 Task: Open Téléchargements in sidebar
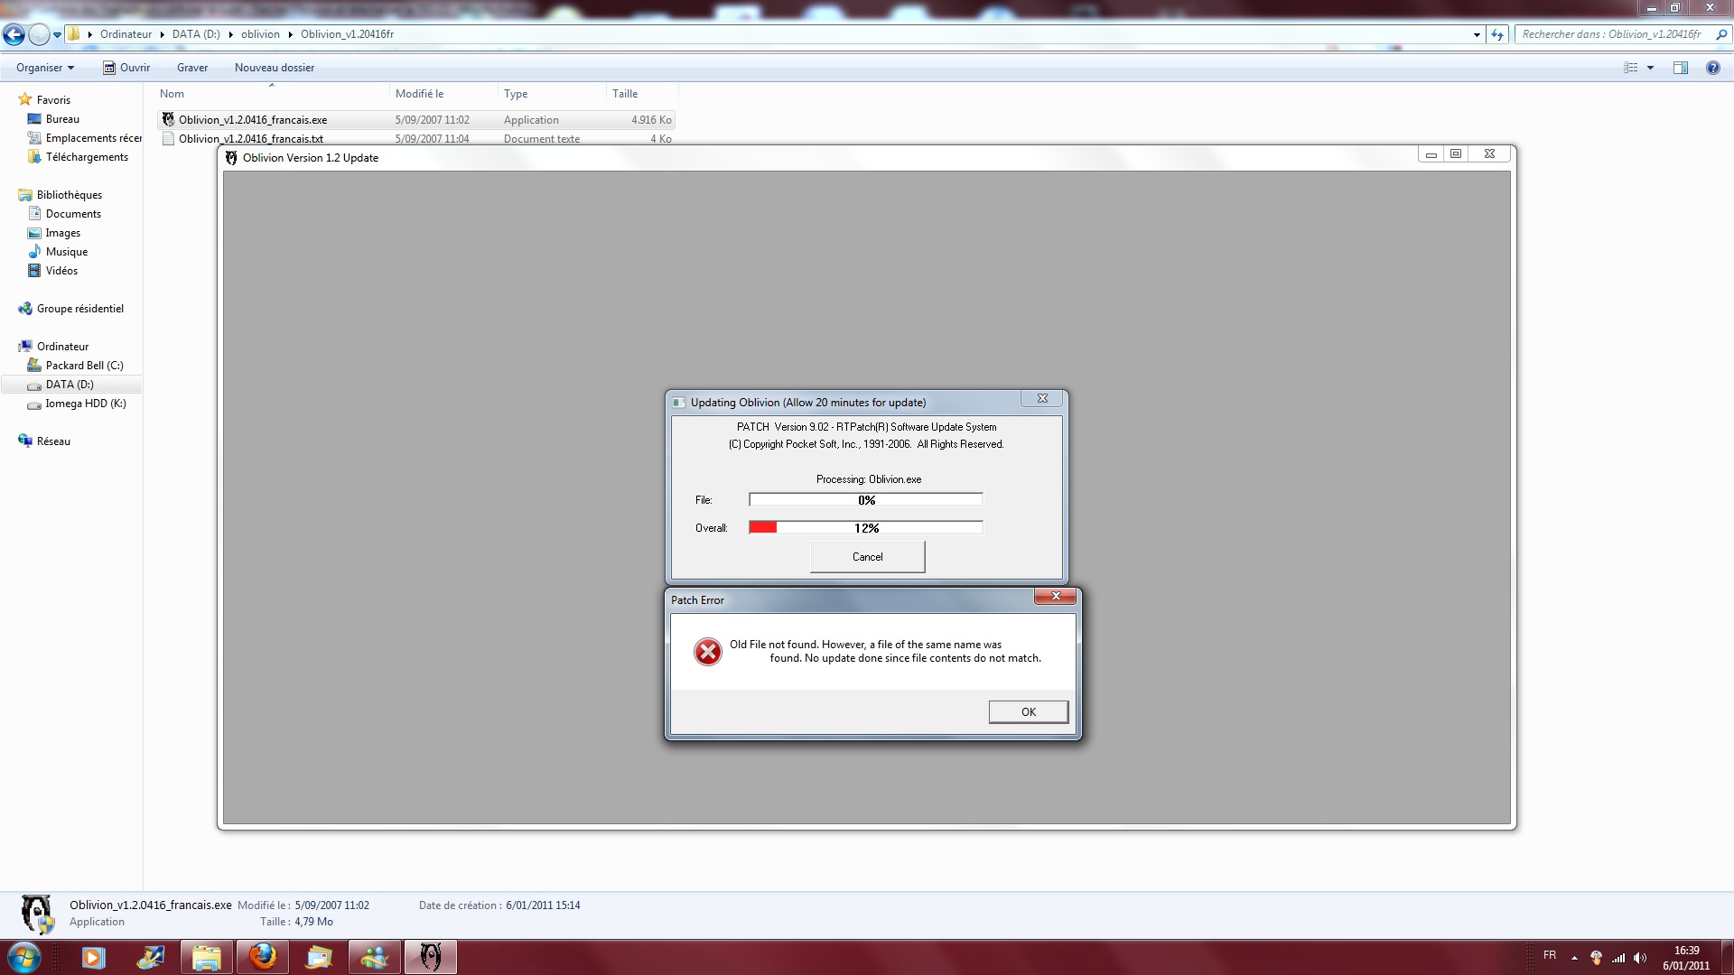(87, 157)
